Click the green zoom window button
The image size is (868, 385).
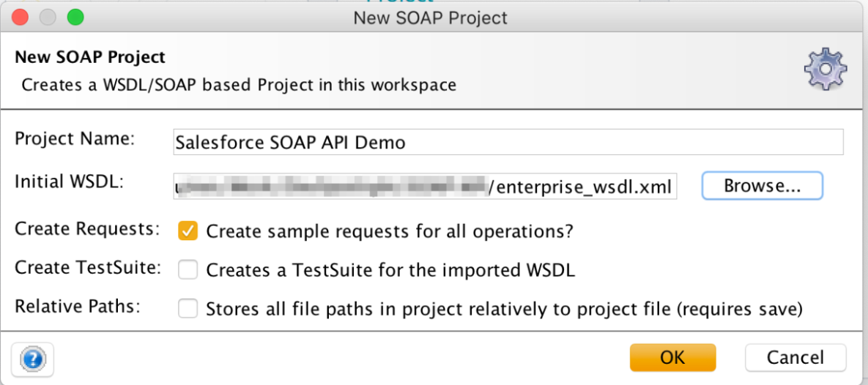75,16
